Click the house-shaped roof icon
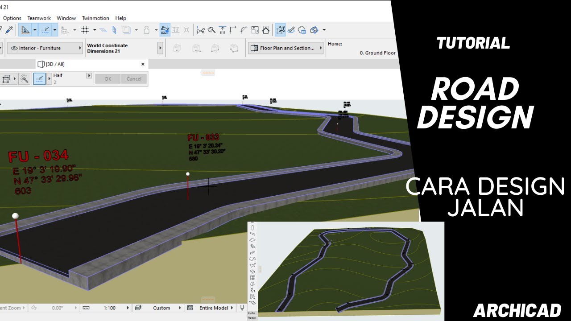571x321 pixels. [x=266, y=30]
